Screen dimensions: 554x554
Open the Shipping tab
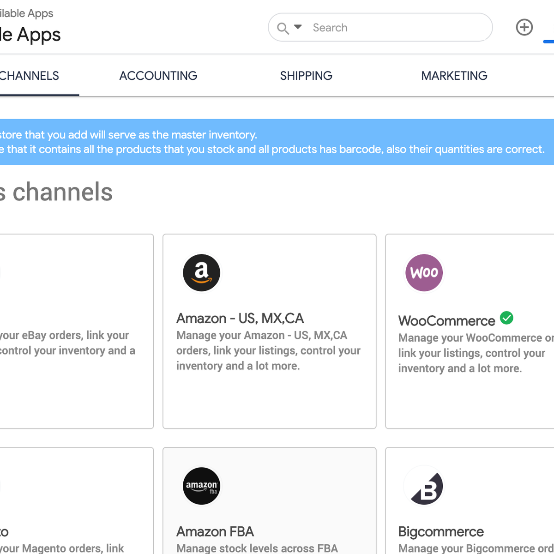[306, 76]
